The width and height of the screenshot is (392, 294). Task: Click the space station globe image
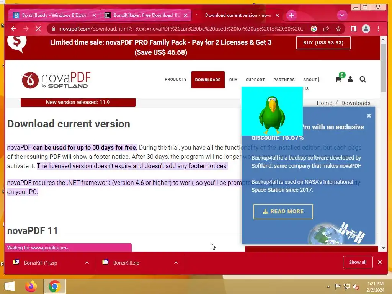pos(337,233)
